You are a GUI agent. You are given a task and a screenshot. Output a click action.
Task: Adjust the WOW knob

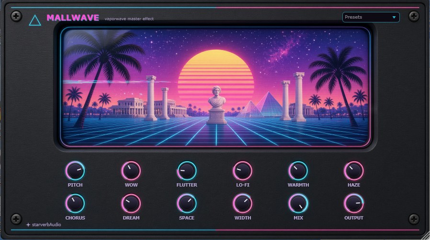(x=131, y=171)
